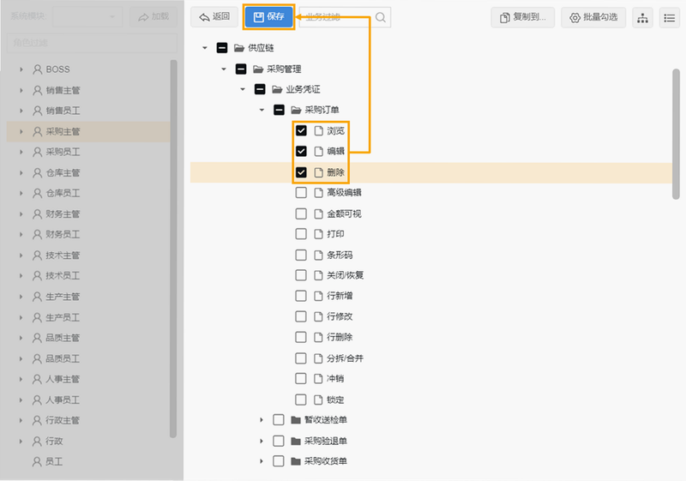
Task: Click the 业务过滤 search input field
Action: [338, 17]
